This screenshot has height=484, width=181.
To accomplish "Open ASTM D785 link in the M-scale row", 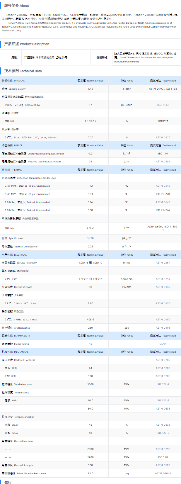I will [x=163, y=368].
